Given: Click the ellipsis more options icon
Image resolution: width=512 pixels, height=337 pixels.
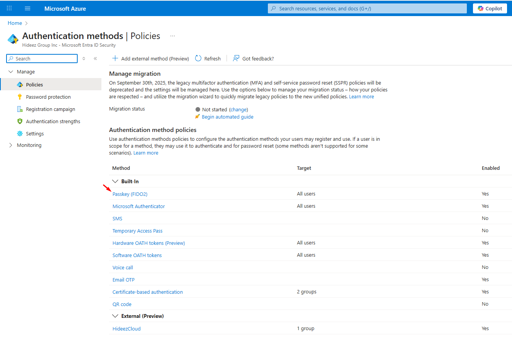Looking at the screenshot, I should point(173,36).
